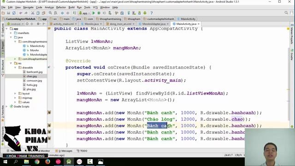
Task: Open the app run configuration dropdown
Action: (x=84, y=13)
